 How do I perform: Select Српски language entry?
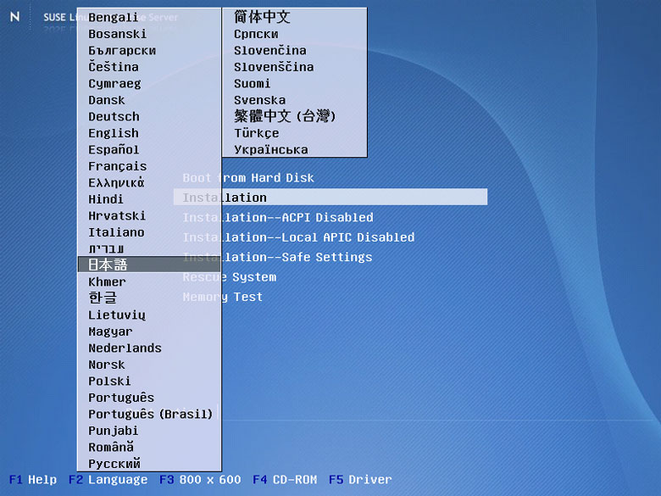[256, 34]
